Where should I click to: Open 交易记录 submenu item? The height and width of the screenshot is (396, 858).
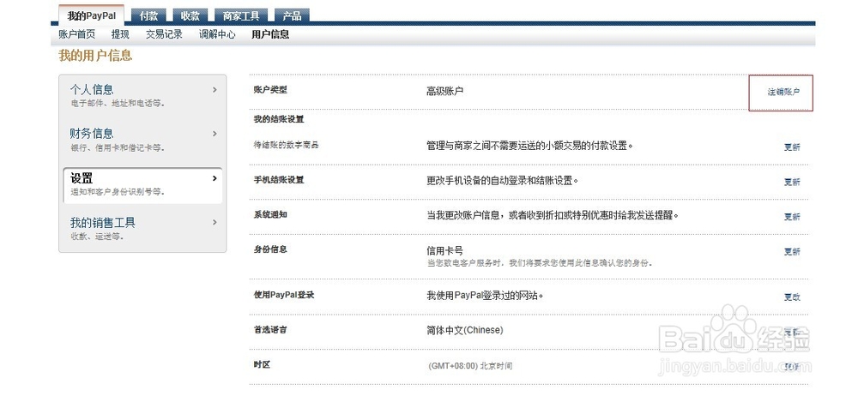point(164,34)
